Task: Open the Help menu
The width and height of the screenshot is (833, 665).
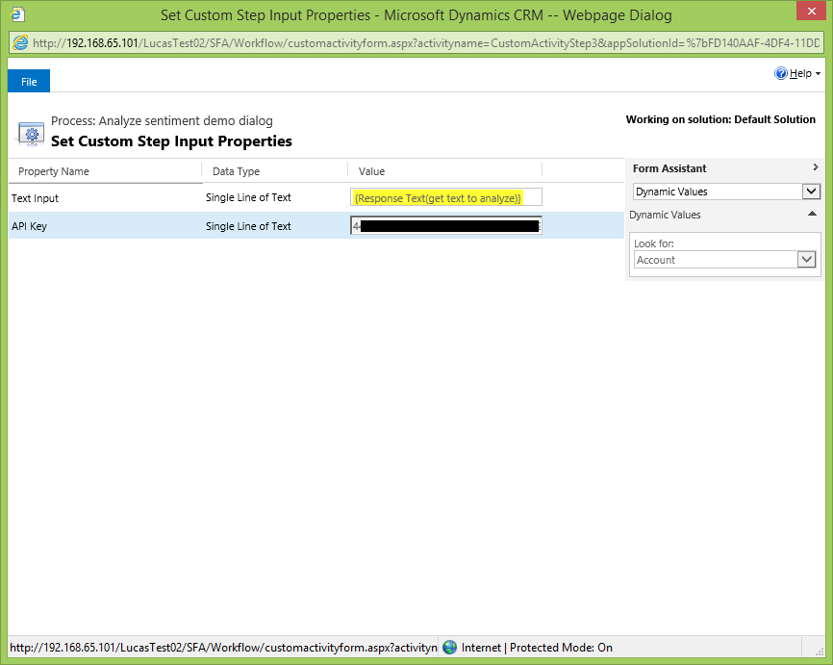Action: (804, 73)
